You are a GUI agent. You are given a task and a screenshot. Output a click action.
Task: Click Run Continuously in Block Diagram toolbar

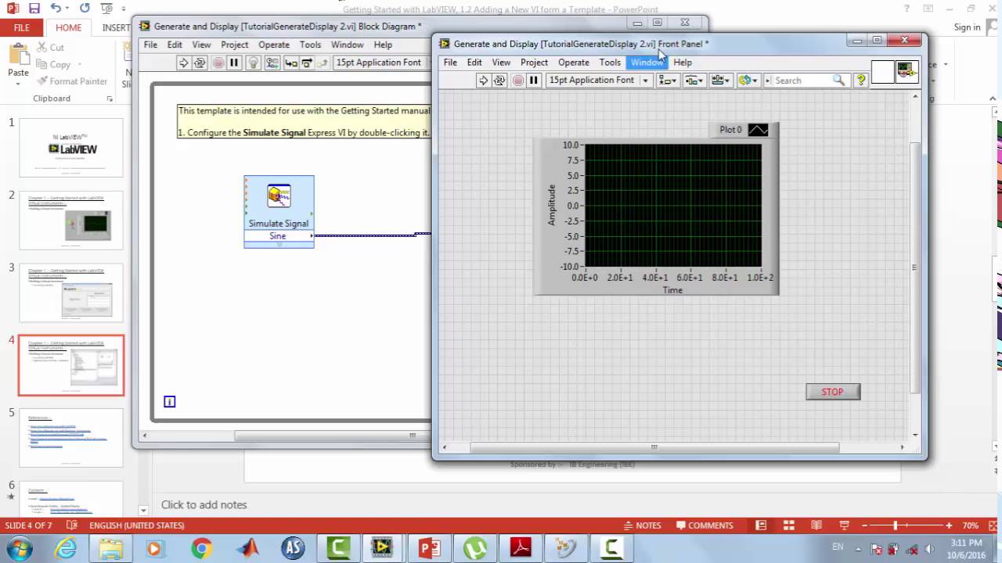click(200, 63)
